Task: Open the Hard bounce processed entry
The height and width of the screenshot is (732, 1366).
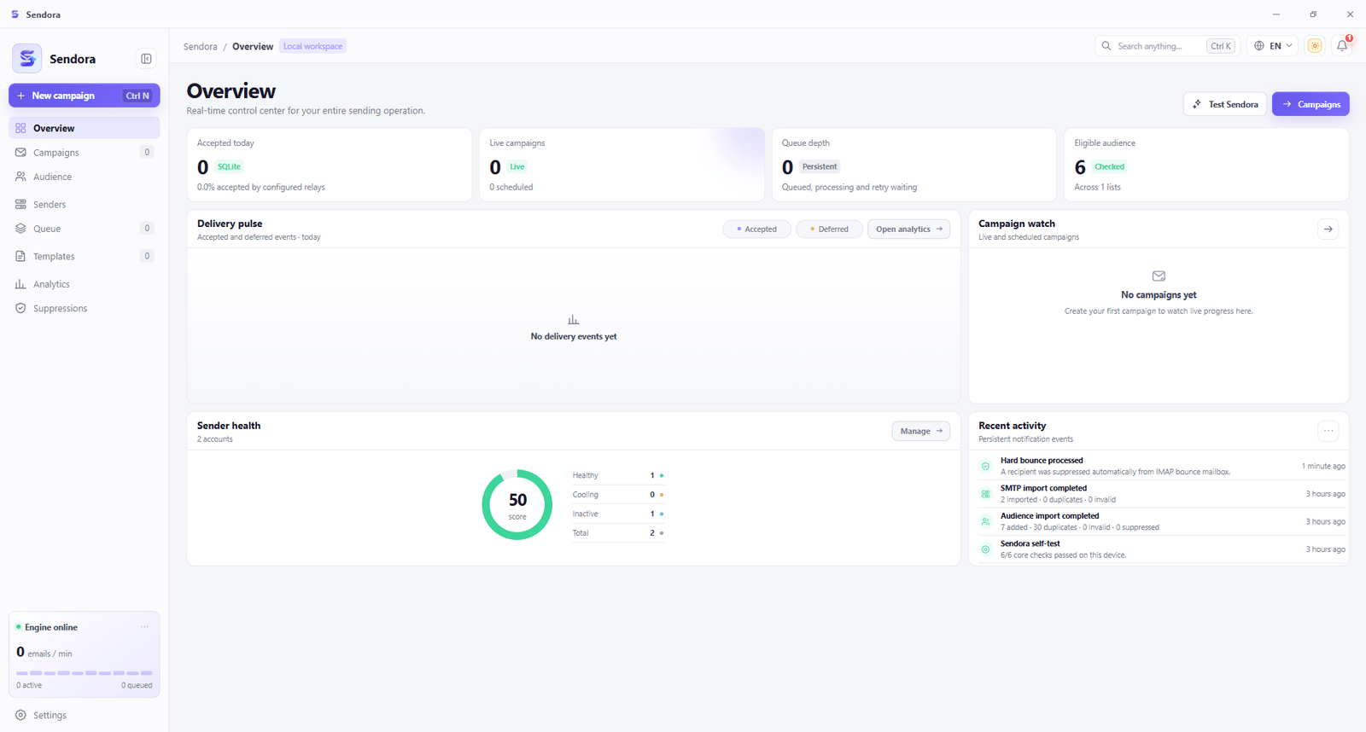Action: 1162,466
